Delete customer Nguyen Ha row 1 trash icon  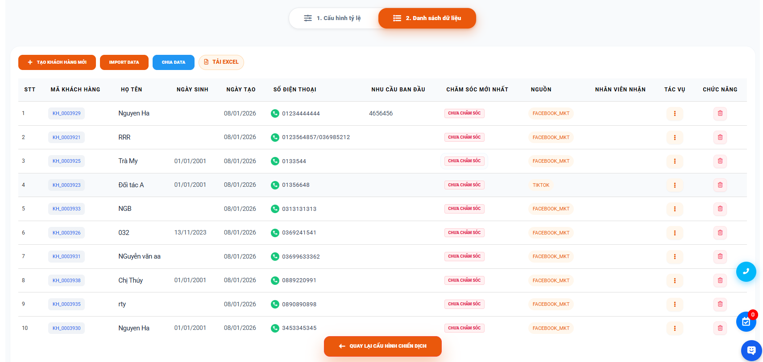[x=720, y=114]
